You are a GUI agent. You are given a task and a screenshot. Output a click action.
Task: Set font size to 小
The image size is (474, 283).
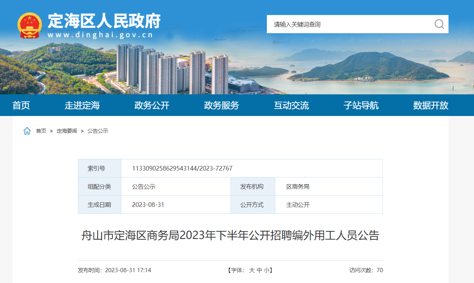[x=267, y=270]
